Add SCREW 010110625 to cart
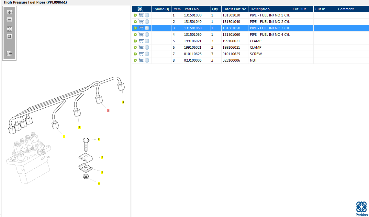The width and height of the screenshot is (369, 217). [141, 54]
